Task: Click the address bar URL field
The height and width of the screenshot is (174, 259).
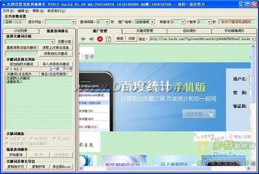Action: tap(200, 39)
